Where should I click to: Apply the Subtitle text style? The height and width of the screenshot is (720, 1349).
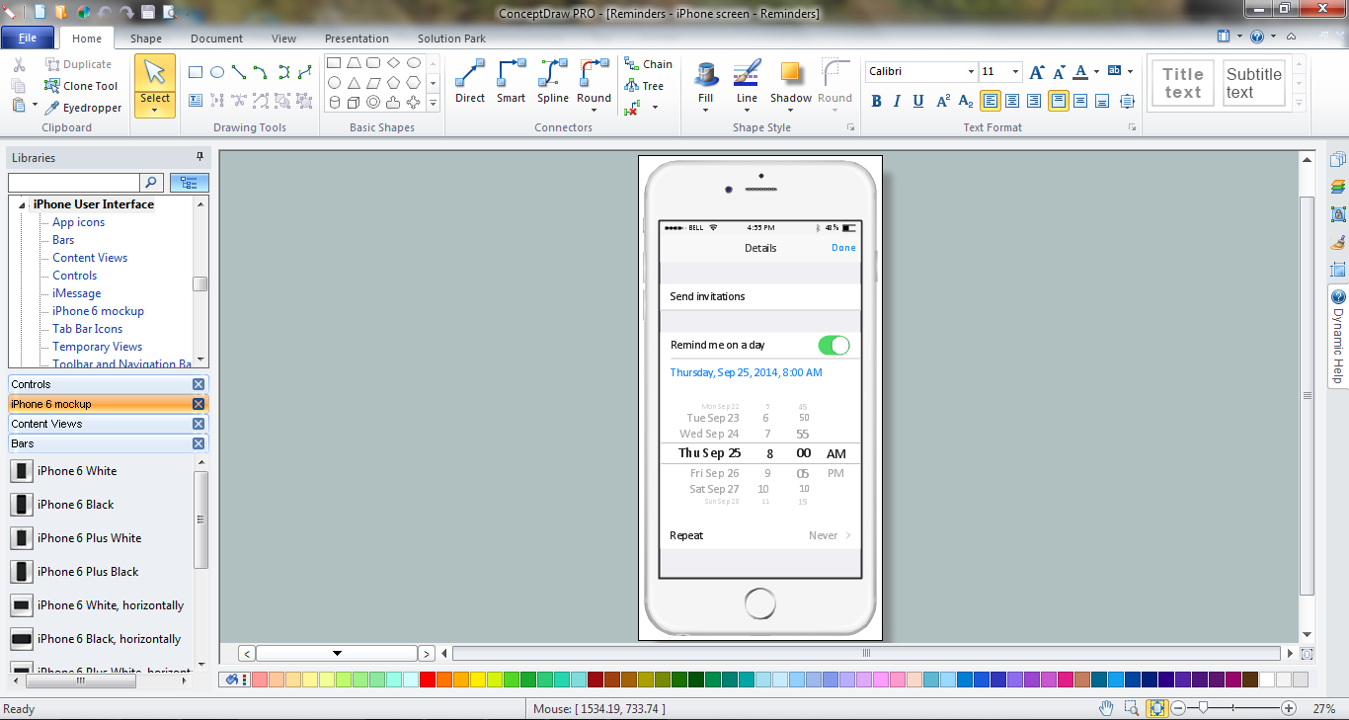point(1253,83)
